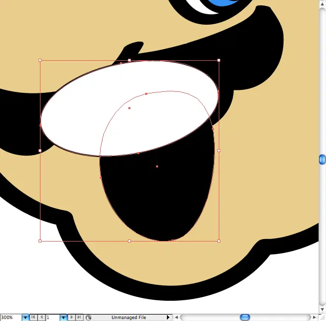The width and height of the screenshot is (326, 321).
Task: Click the vertical scrollbar blue thumb
Action: pos(322,160)
